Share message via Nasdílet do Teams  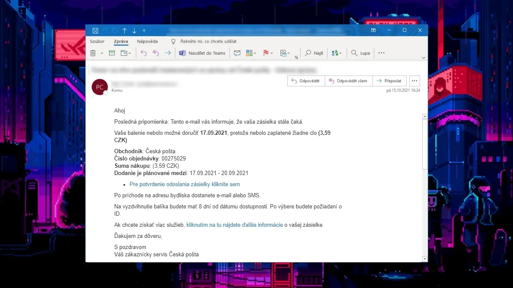point(202,53)
